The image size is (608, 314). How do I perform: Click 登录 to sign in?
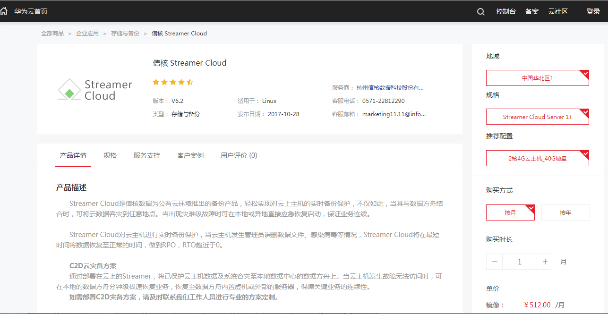point(593,11)
